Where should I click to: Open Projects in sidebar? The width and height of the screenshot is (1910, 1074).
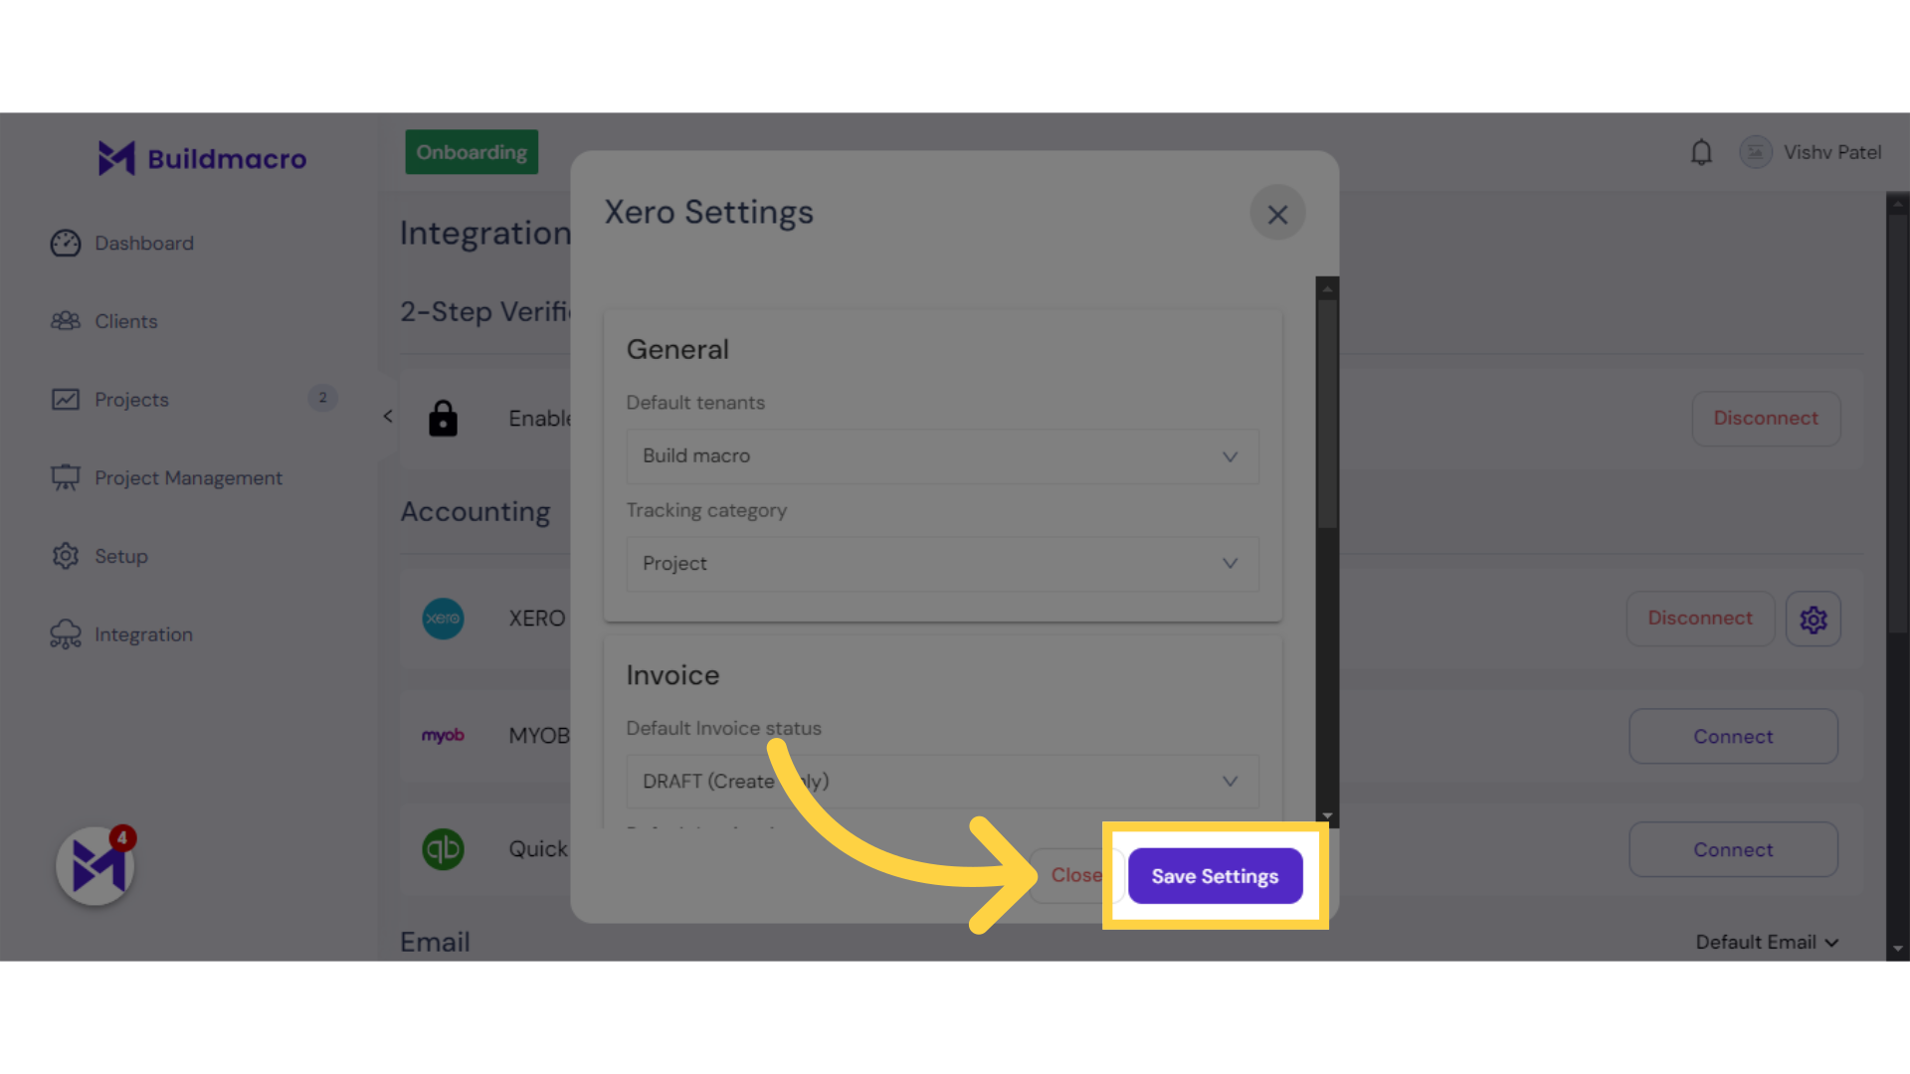[x=131, y=399]
